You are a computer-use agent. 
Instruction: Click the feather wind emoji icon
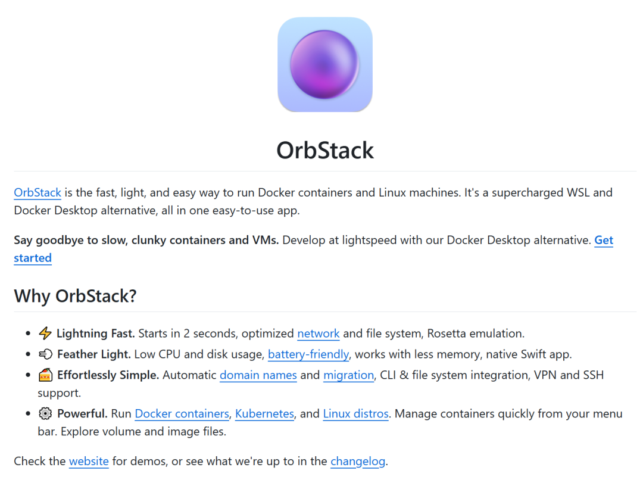tap(45, 354)
